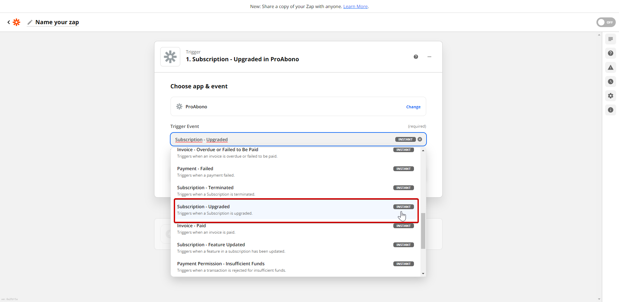The width and height of the screenshot is (619, 302).
Task: Select Invoice - Paid trigger event
Action: pos(296,229)
